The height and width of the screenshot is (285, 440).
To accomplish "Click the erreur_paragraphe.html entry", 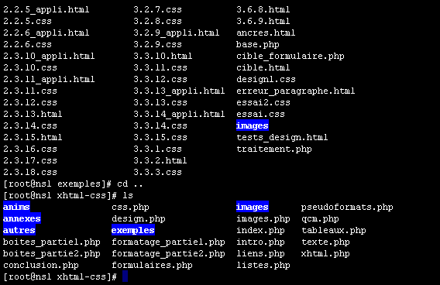I will pos(295,91).
